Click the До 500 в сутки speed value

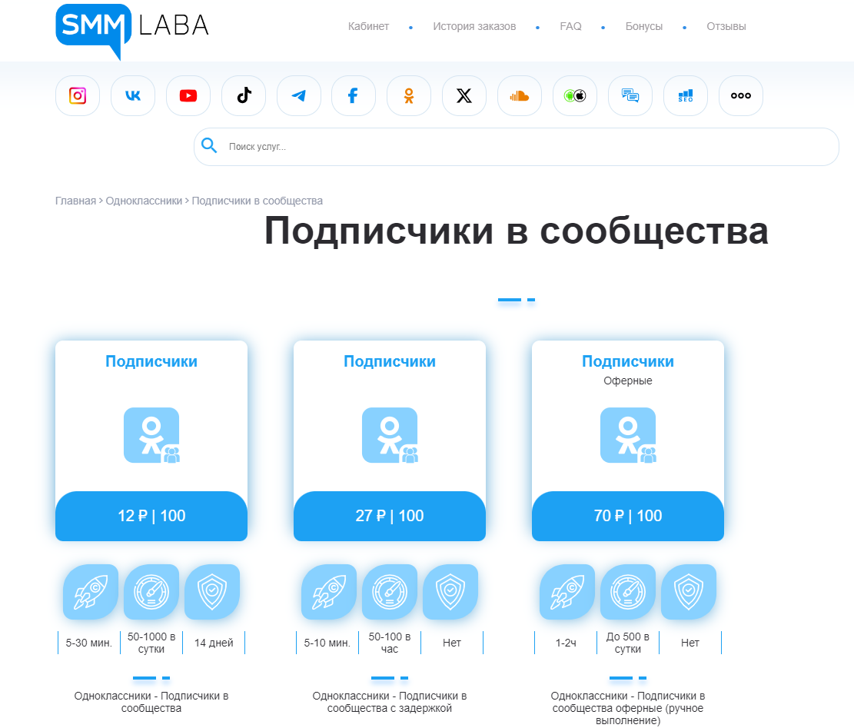pos(628,643)
